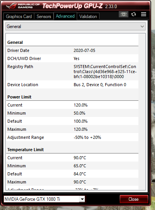The image size is (155, 210).
Task: Switch to the Graphics Card tab
Action: tap(19, 17)
